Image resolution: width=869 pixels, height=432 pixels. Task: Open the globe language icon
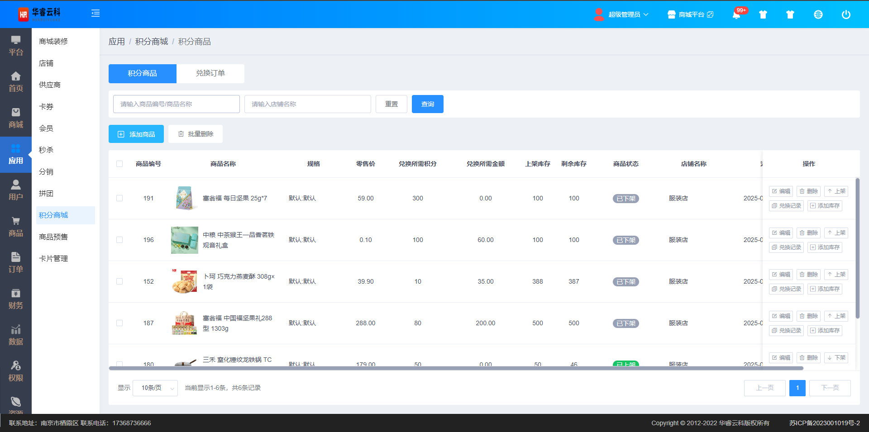(818, 14)
